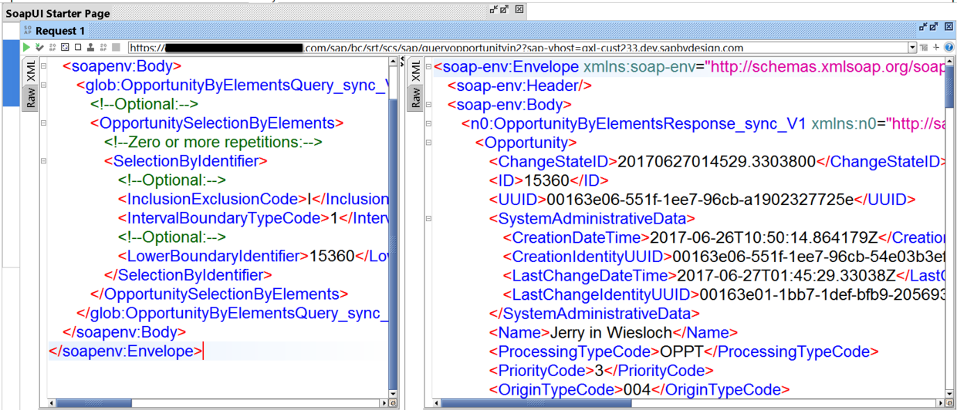Collapse SelectionByIdentifier fold marker
Image resolution: width=957 pixels, height=410 pixels.
point(44,161)
